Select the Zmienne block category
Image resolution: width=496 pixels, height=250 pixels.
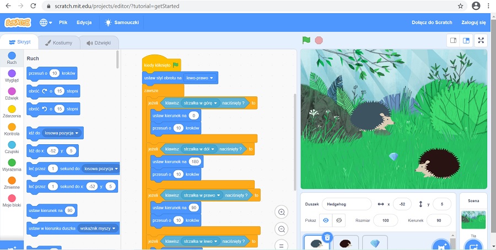12,183
